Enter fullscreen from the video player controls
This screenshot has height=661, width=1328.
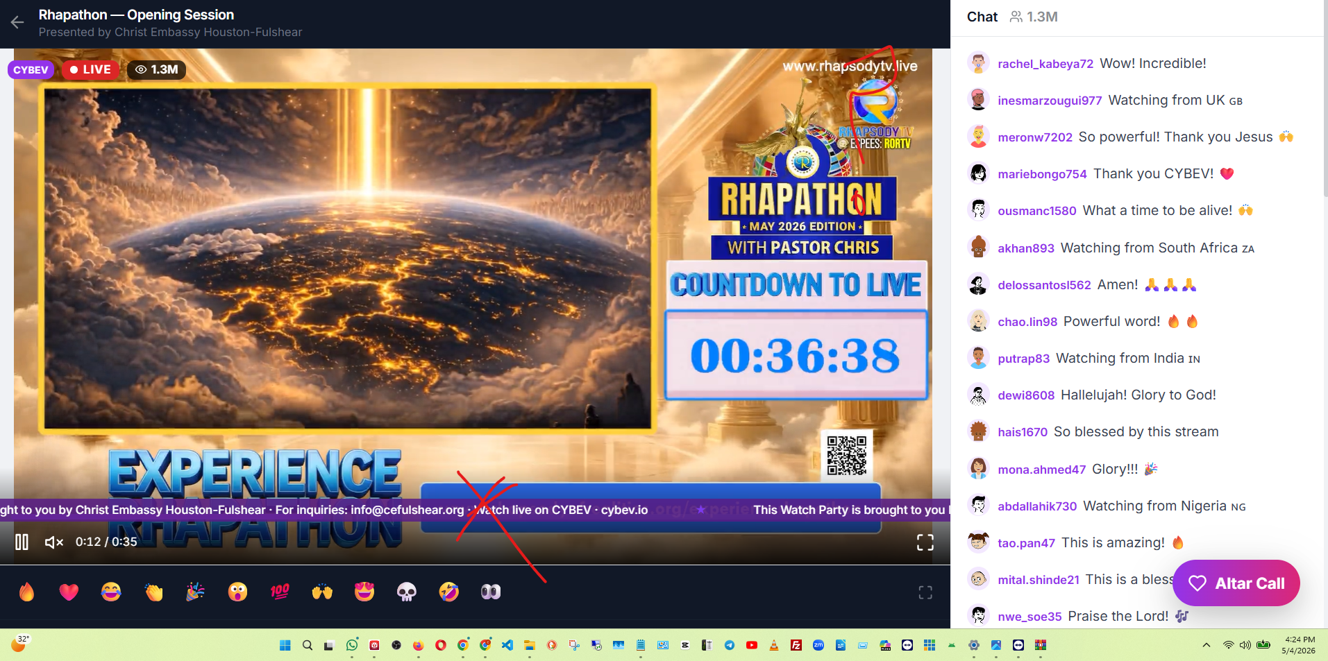pyautogui.click(x=925, y=542)
